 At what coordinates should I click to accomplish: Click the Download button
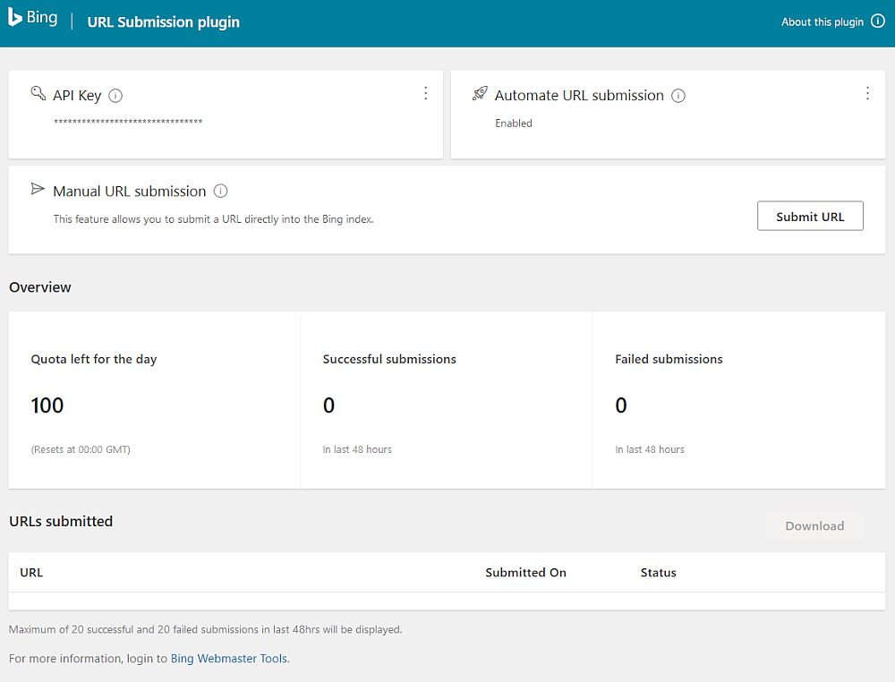pos(814,525)
